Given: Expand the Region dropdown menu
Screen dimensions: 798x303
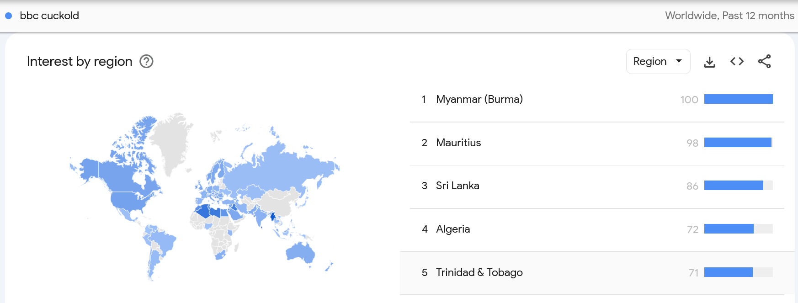Looking at the screenshot, I should (658, 61).
